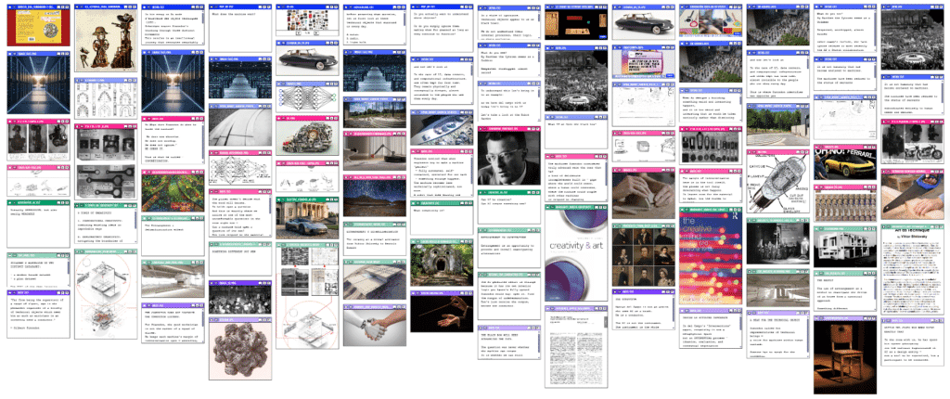Select the starry night sky photo
This screenshot has height=399, width=950.
374,197
